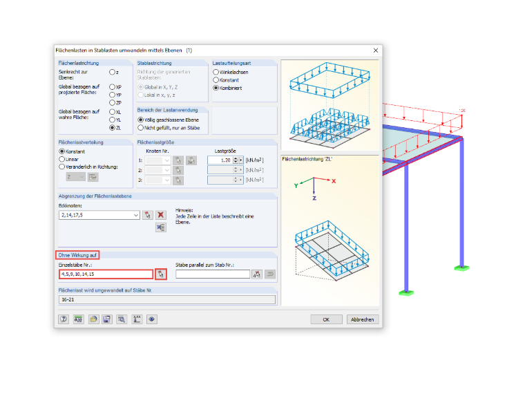Open the help icon at dialog bottom
Image resolution: width=525 pixels, height=394 pixels.
click(x=64, y=319)
